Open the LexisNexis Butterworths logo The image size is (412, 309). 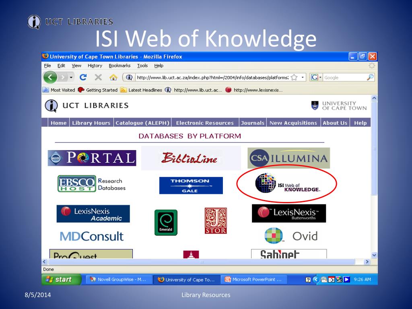tap(289, 213)
